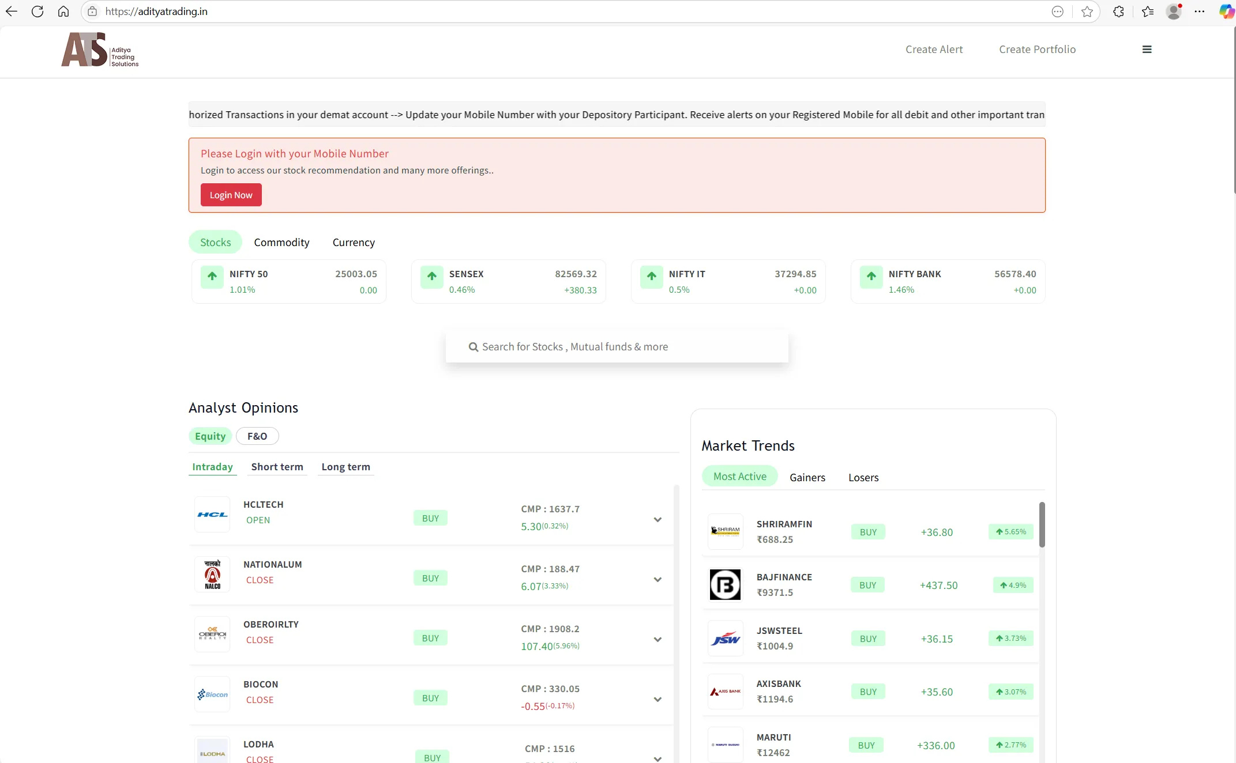Expand the NATIONALUM recommendation details

[658, 580]
